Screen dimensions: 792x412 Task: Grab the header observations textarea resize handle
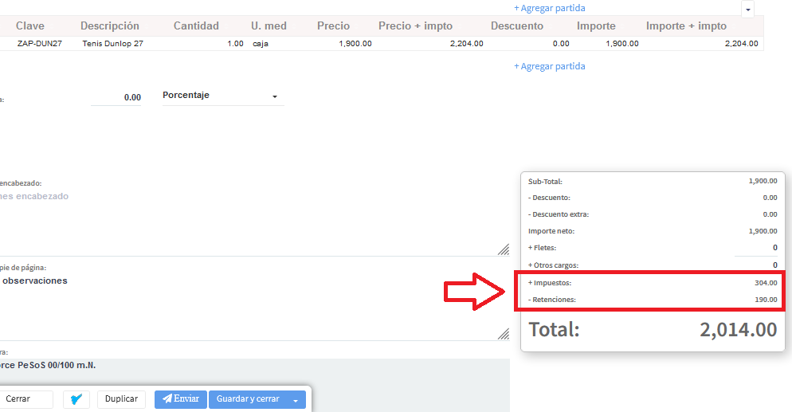[504, 249]
